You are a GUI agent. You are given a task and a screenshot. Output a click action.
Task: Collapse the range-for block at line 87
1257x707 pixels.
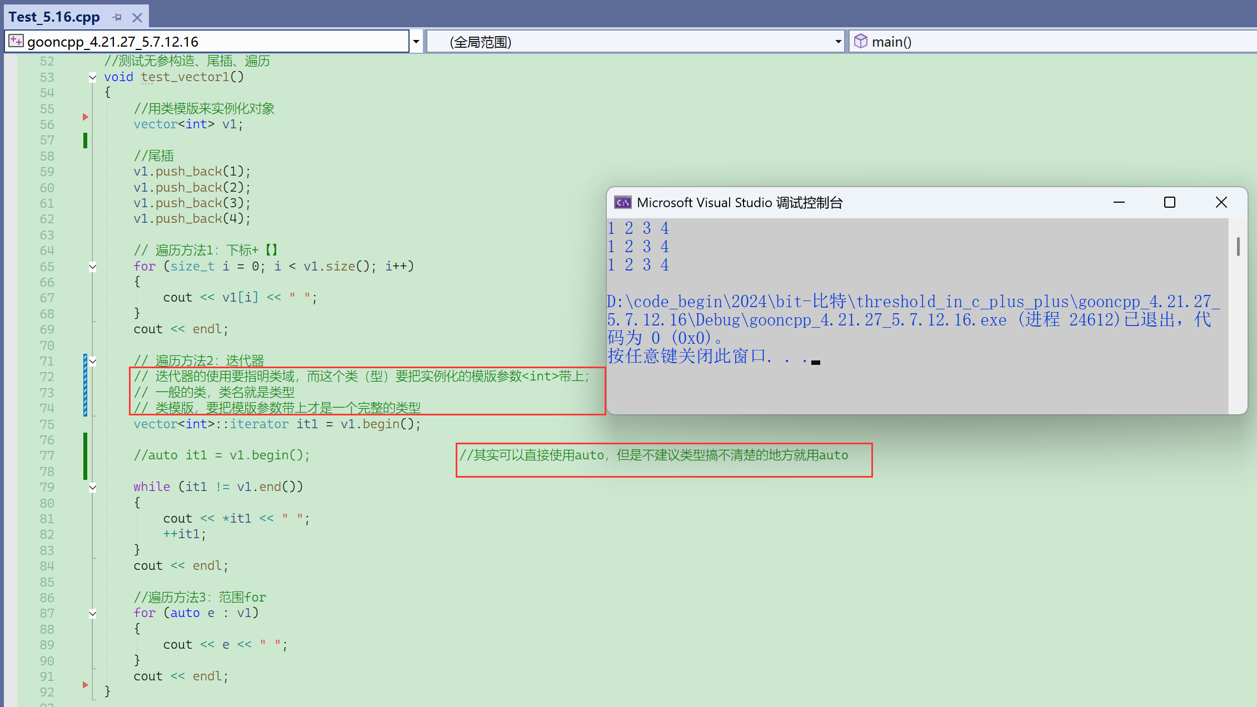point(93,613)
